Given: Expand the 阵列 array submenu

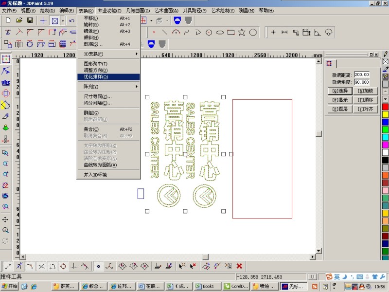Looking at the screenshot, I should point(108,86).
